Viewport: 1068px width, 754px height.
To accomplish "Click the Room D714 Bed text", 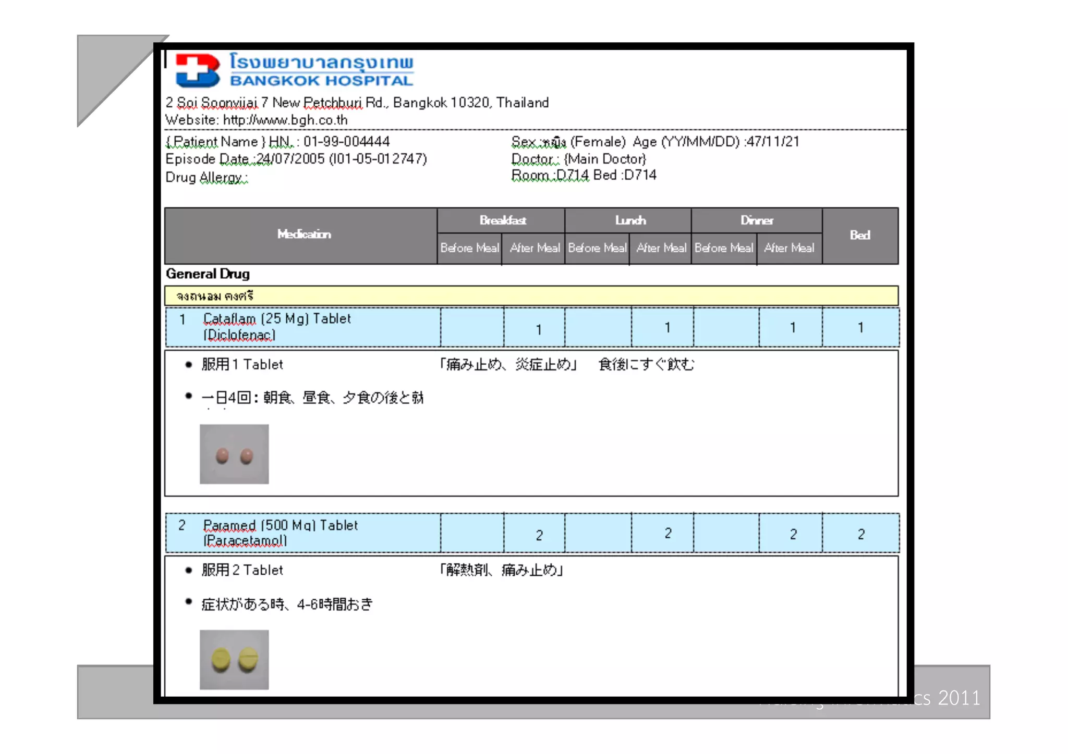I will click(x=583, y=175).
